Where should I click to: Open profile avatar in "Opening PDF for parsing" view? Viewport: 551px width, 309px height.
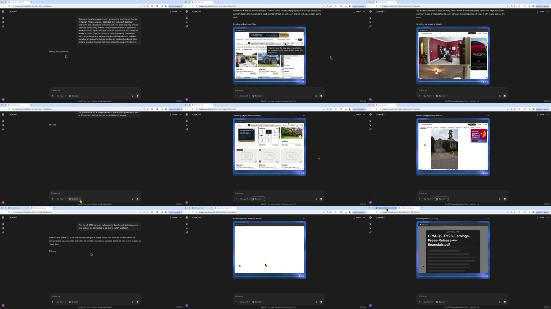click(370, 305)
